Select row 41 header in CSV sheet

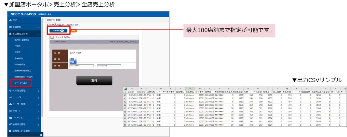coord(125,95)
